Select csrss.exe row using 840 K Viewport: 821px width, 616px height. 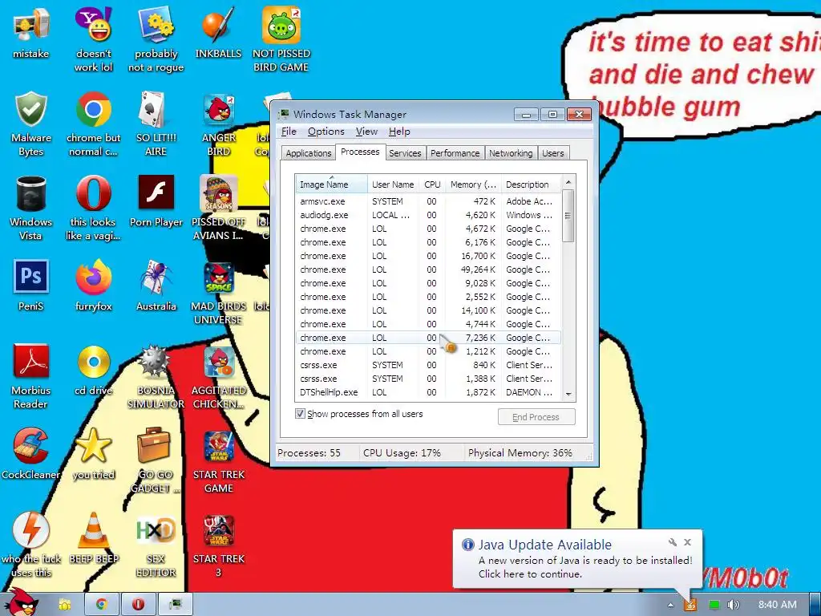[x=428, y=365]
